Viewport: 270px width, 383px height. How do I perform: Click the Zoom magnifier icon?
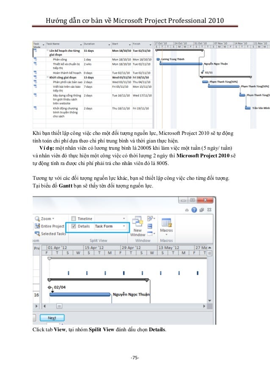click(37, 218)
